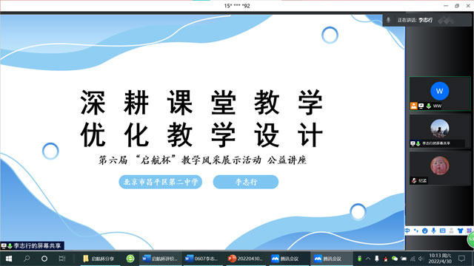
Task: Switch to the 0607李志 Word document in the taskbar
Action: pos(201,259)
